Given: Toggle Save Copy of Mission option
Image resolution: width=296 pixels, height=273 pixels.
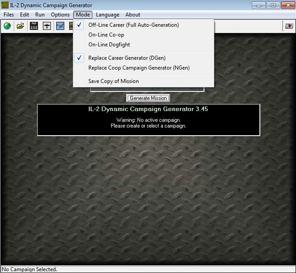Looking at the screenshot, I should click(x=143, y=81).
